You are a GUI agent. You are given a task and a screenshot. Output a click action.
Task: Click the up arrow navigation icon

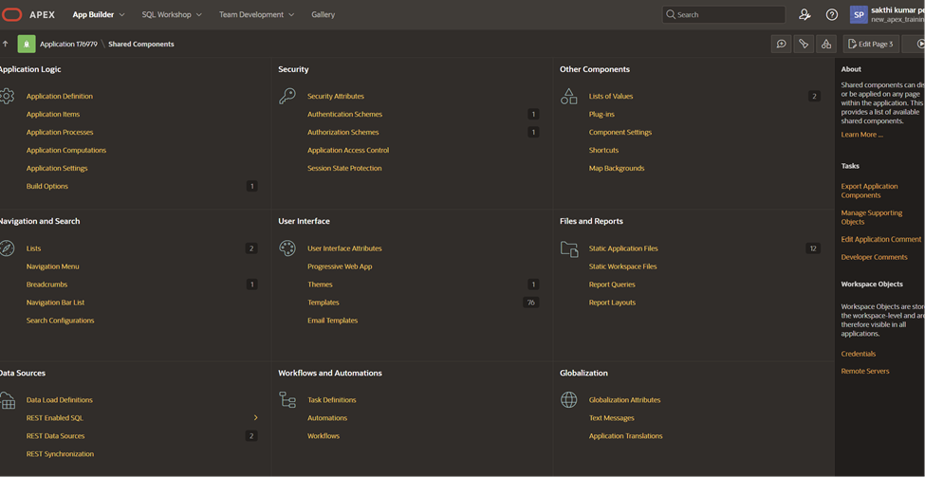(6, 44)
